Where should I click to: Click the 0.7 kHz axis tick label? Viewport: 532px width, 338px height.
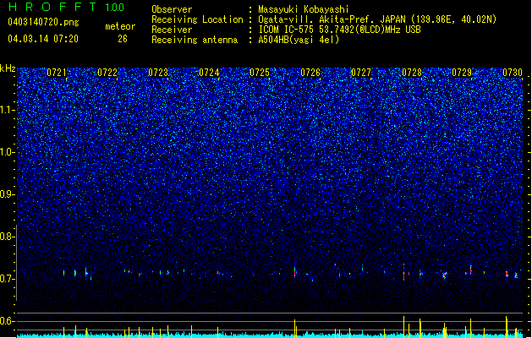pyautogui.click(x=7, y=279)
